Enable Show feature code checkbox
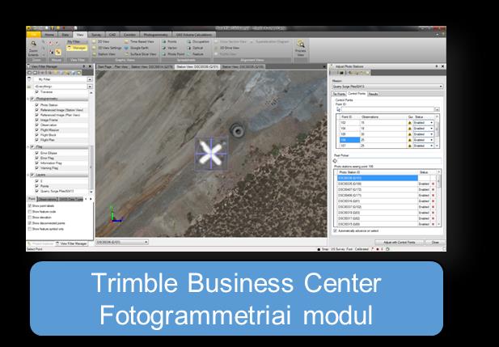The width and height of the screenshot is (499, 347). pyautogui.click(x=30, y=211)
